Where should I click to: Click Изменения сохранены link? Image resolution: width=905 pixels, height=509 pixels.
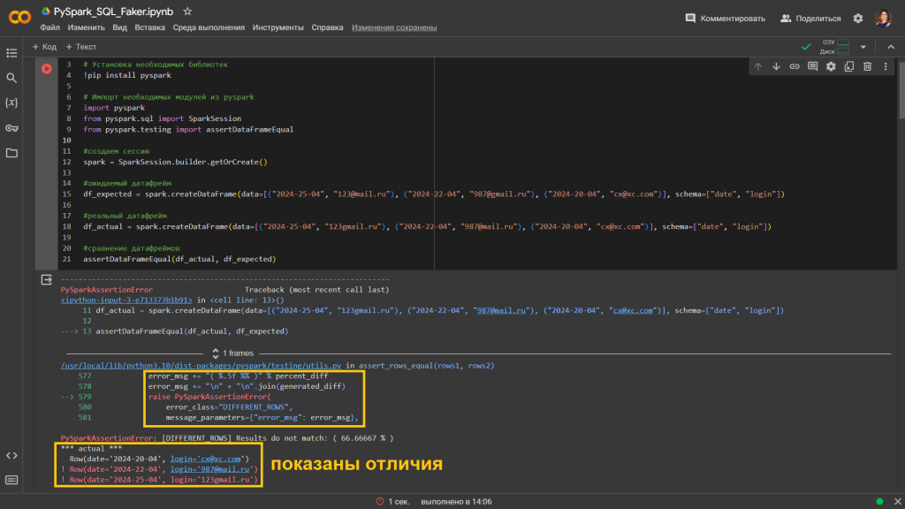tap(394, 27)
